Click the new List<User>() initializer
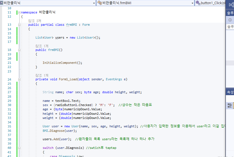 [85, 38]
